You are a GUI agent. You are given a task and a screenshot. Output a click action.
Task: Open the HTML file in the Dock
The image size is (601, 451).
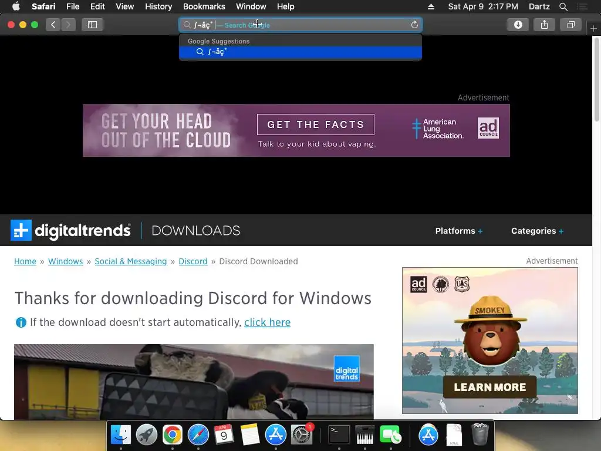(454, 435)
